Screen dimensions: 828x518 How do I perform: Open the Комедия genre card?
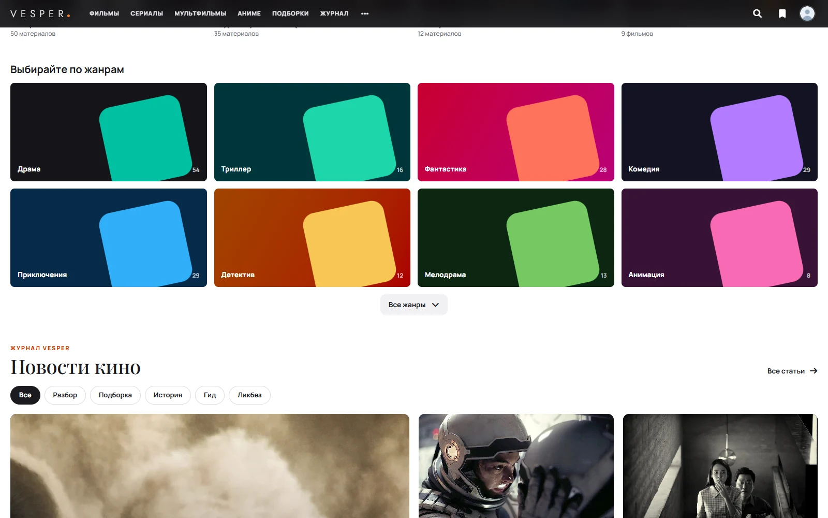(x=719, y=132)
